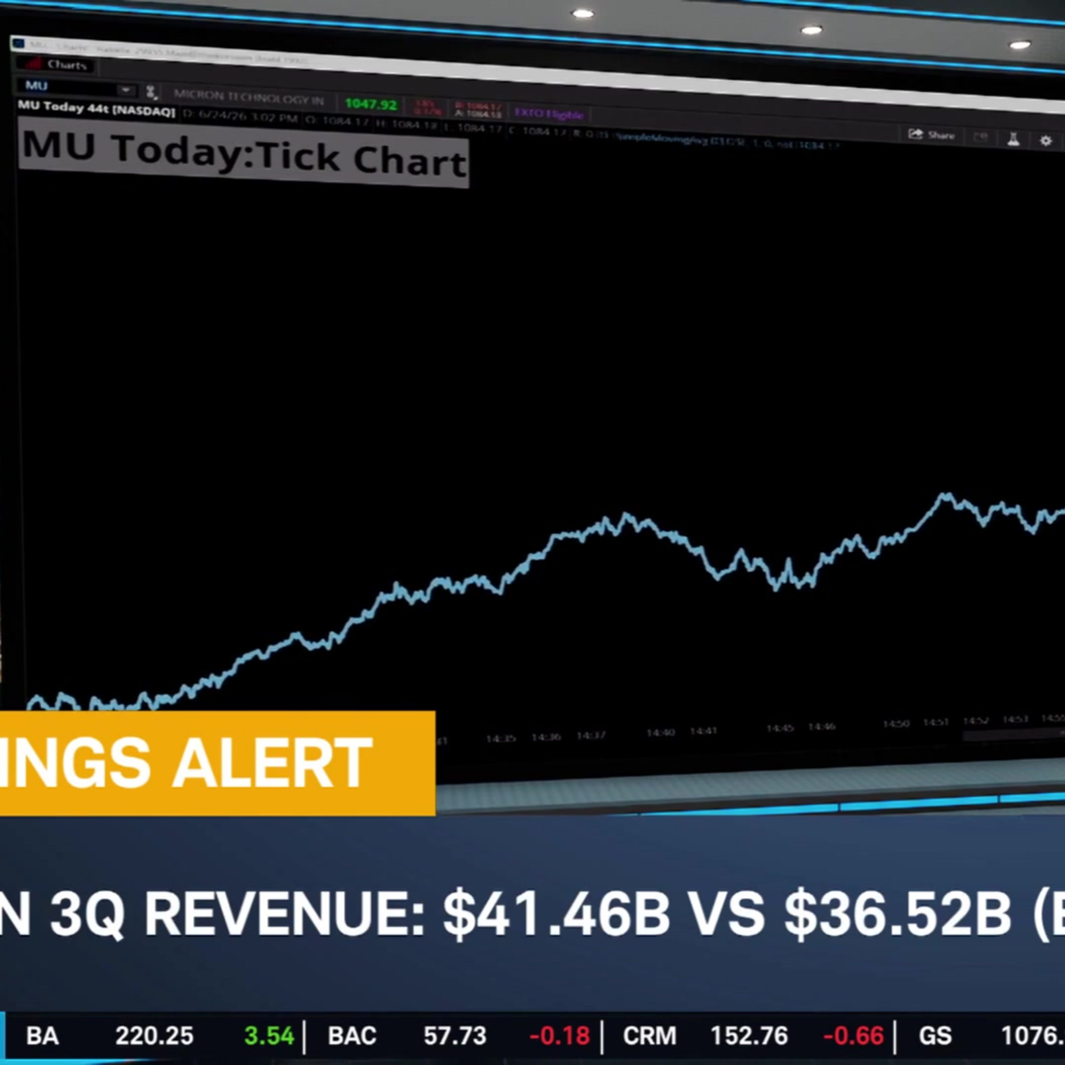Open the flask Studies icon

point(1013,139)
